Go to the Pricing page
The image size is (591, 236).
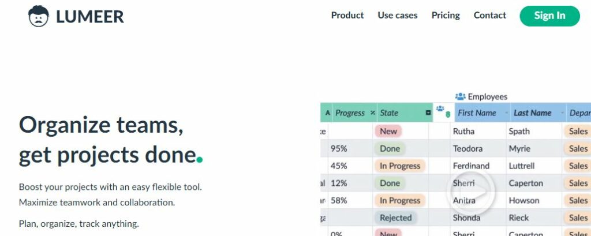coord(446,16)
